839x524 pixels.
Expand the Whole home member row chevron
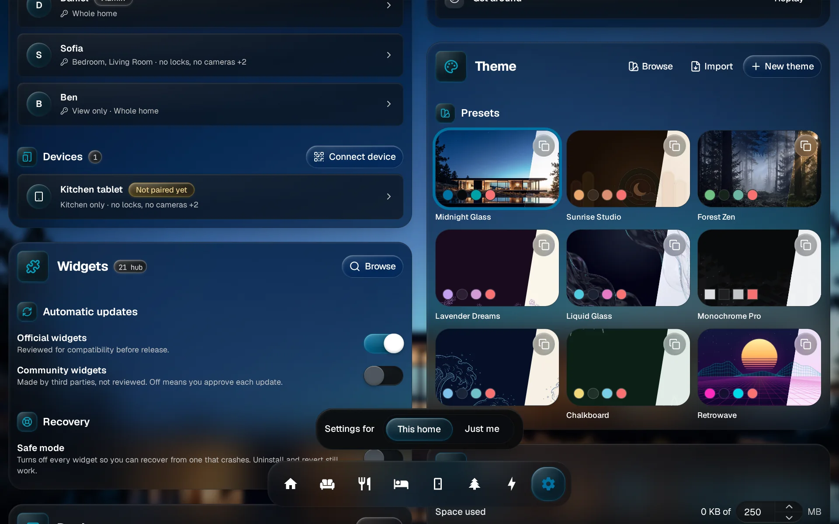pos(388,5)
